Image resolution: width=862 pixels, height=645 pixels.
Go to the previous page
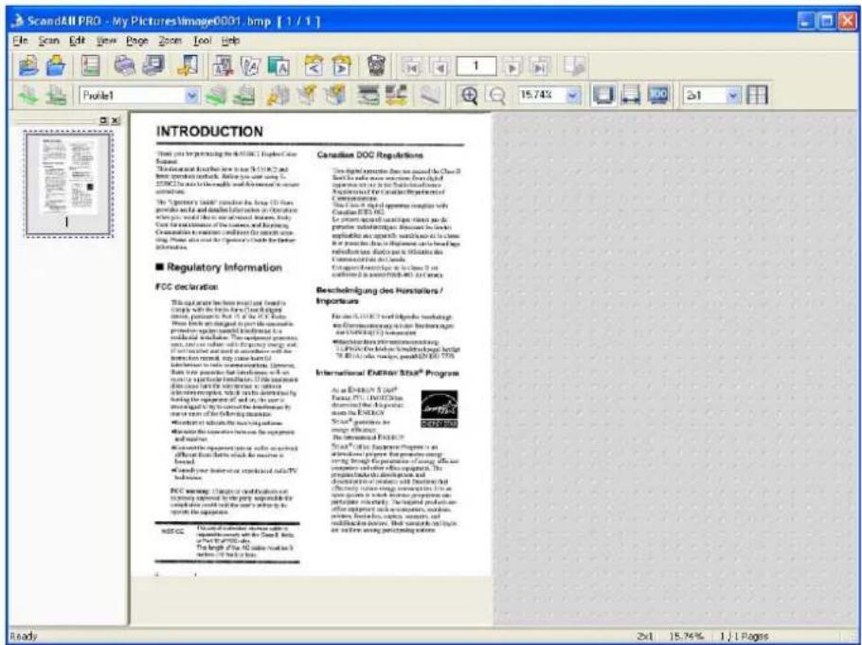click(440, 67)
